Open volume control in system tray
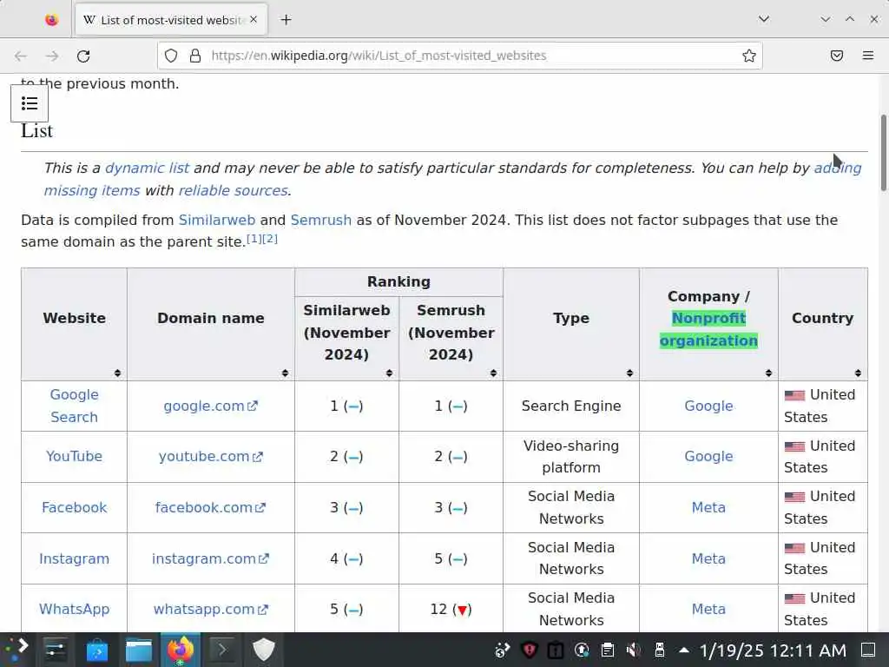Viewport: 889px width, 667px height. [633, 650]
